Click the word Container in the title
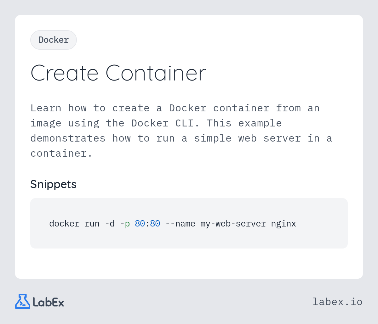This screenshot has height=324, width=378. pos(156,73)
